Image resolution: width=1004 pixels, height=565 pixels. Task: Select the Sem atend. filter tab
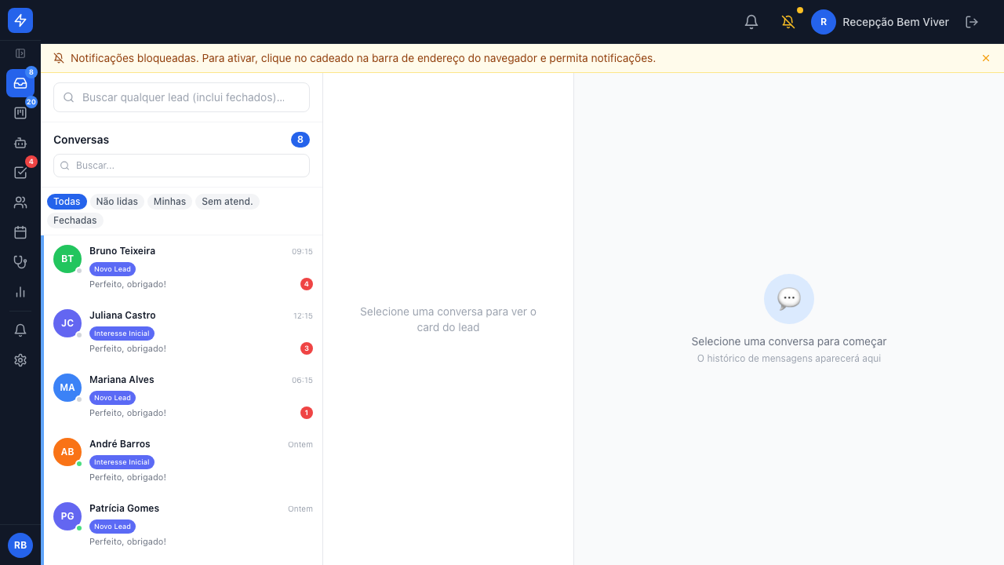point(227,202)
